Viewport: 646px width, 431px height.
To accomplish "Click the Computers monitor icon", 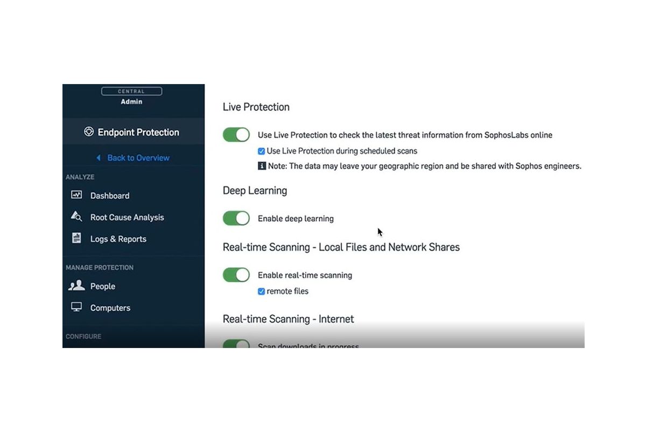I will [76, 307].
